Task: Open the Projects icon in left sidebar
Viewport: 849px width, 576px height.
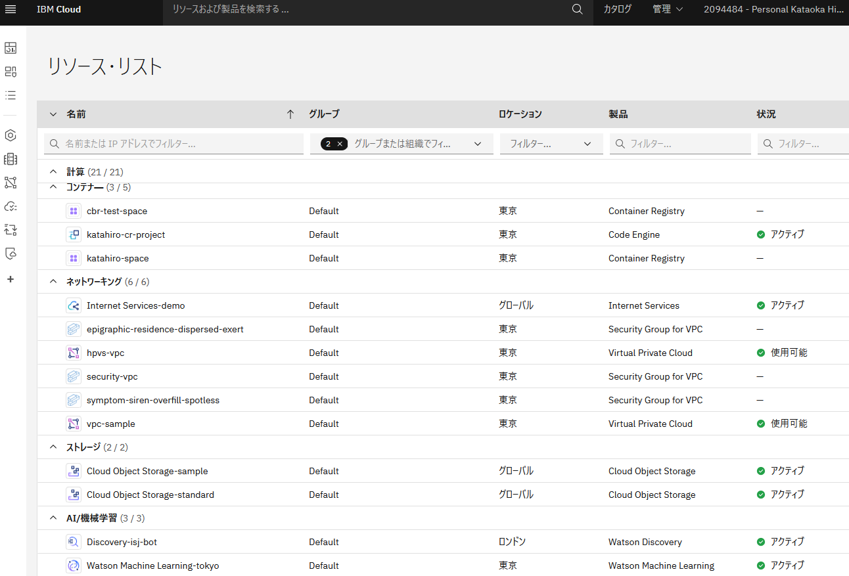Action: coord(11,72)
